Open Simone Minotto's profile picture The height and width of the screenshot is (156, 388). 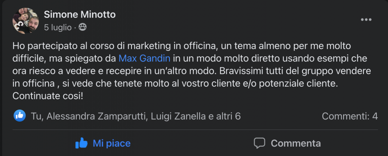[25, 20]
